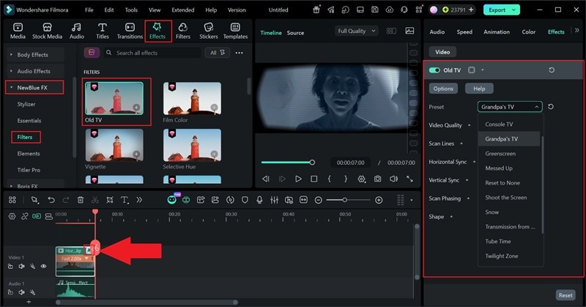Open the Grandpa's TV preset dropdown

(x=510, y=107)
